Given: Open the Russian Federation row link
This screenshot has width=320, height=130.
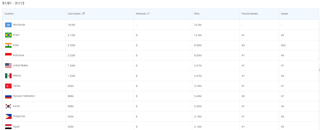Looking at the screenshot, I should (24, 96).
